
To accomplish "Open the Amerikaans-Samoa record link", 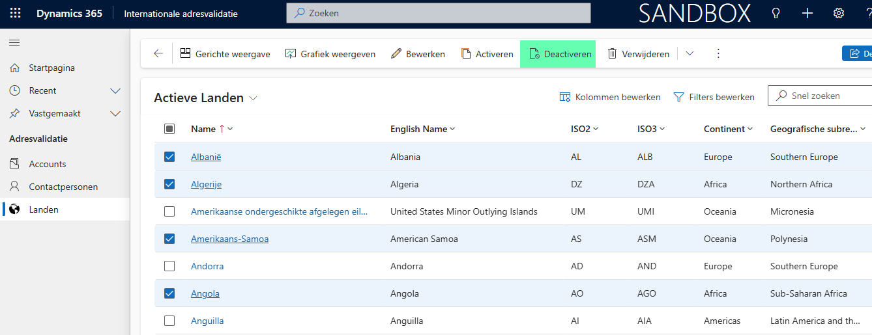I will pos(229,239).
